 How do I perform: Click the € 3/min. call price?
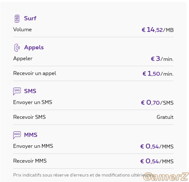pos(162,59)
